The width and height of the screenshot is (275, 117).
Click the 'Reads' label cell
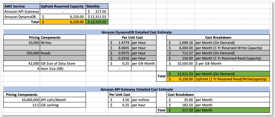[63, 53]
